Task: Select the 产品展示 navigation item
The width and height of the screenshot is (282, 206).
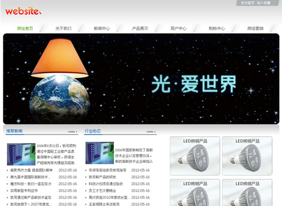Action: [x=140, y=29]
